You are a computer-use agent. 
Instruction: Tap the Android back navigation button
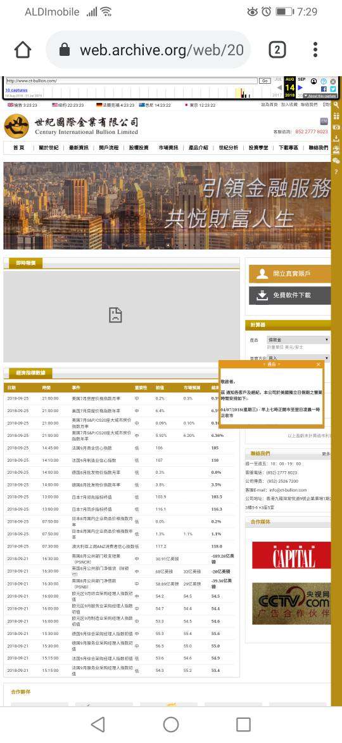coord(98,724)
